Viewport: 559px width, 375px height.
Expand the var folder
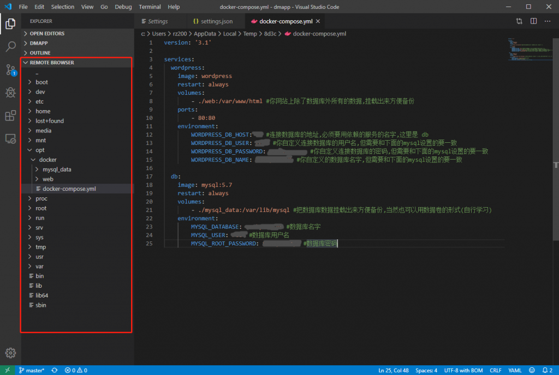30,266
